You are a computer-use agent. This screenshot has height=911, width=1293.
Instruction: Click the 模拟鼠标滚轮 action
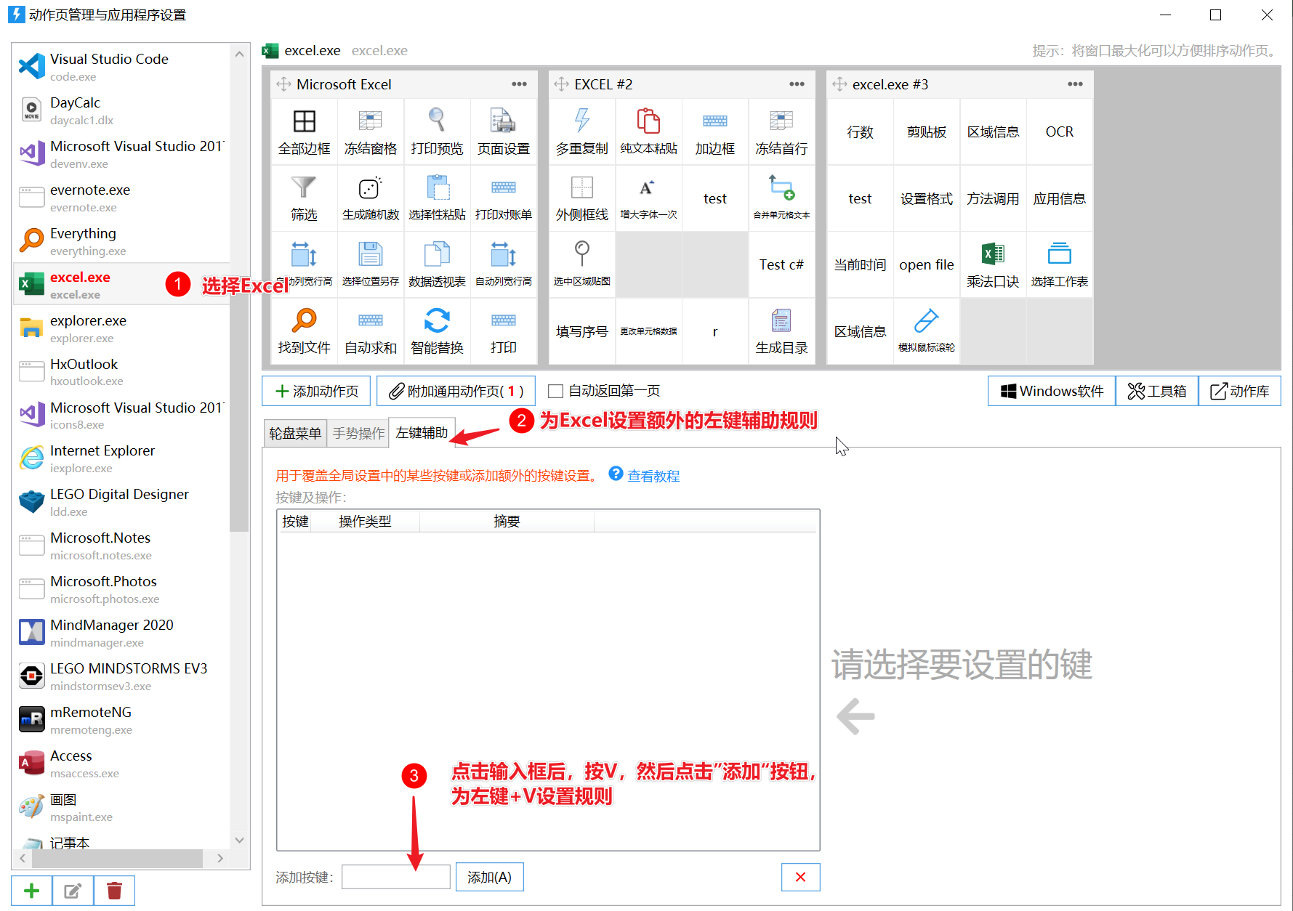click(x=927, y=331)
